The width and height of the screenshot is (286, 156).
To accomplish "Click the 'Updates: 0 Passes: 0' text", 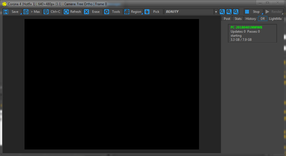I will click(245, 31).
